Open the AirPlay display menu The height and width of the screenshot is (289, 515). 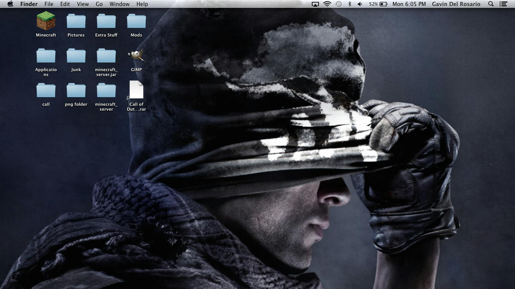(315, 4)
